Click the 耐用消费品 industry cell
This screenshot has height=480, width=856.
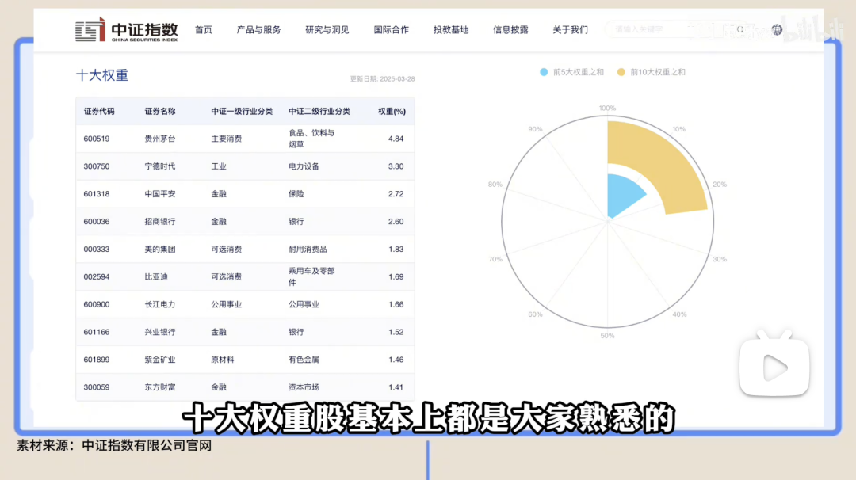[x=308, y=250]
